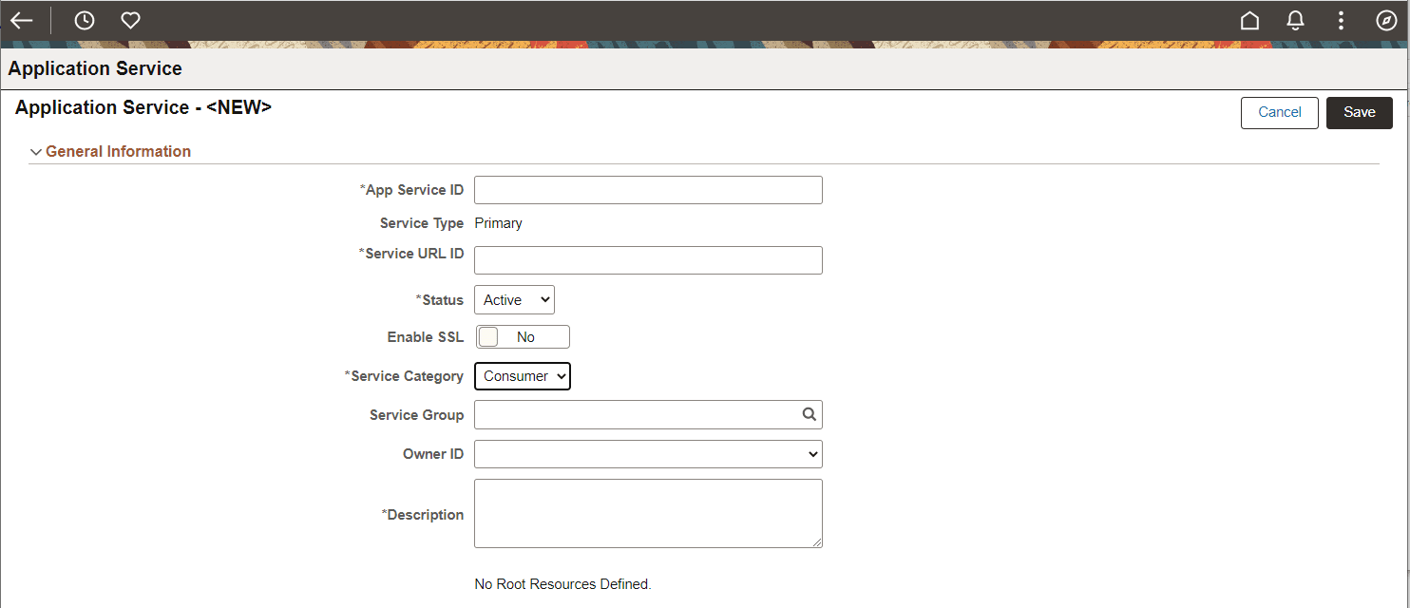Open the Status dropdown
1410x608 pixels.
pyautogui.click(x=514, y=299)
